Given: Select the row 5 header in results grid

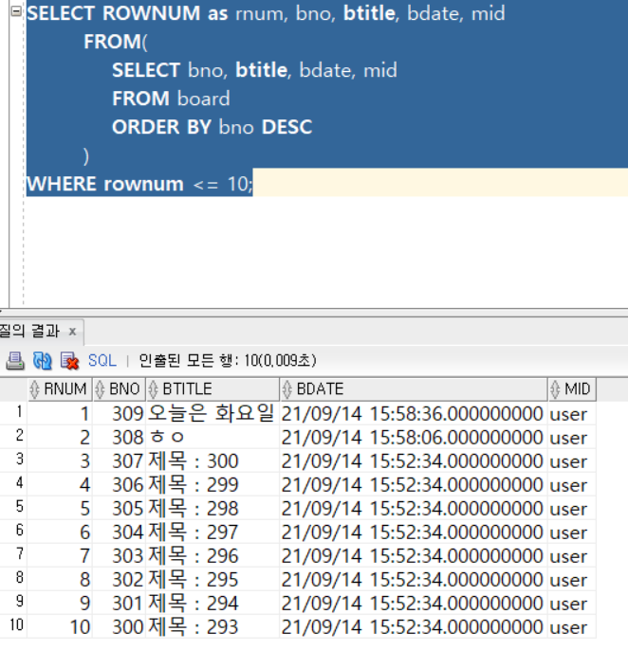Looking at the screenshot, I should (13, 507).
